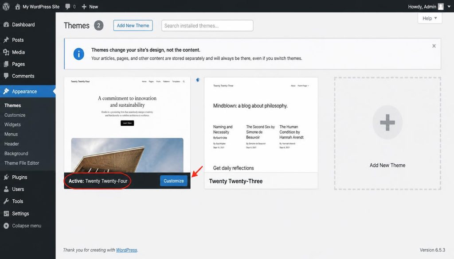
Task: Click the Collapse menu label
Action: point(27,226)
